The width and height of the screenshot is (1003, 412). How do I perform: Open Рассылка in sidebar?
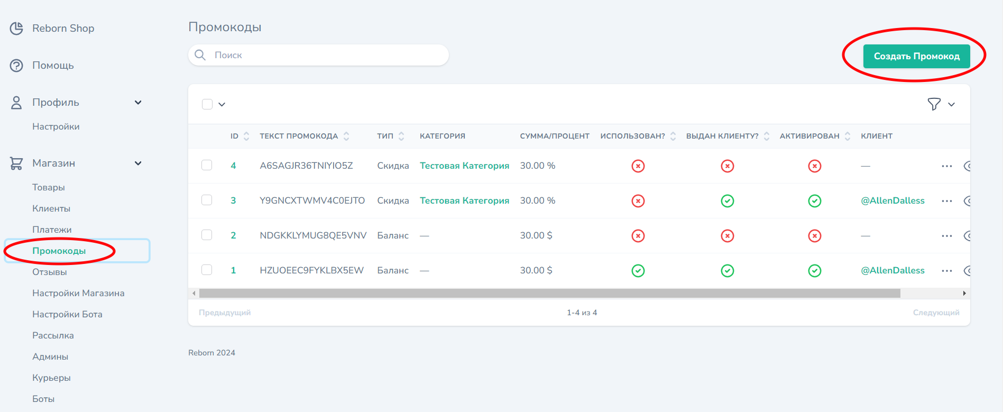53,335
